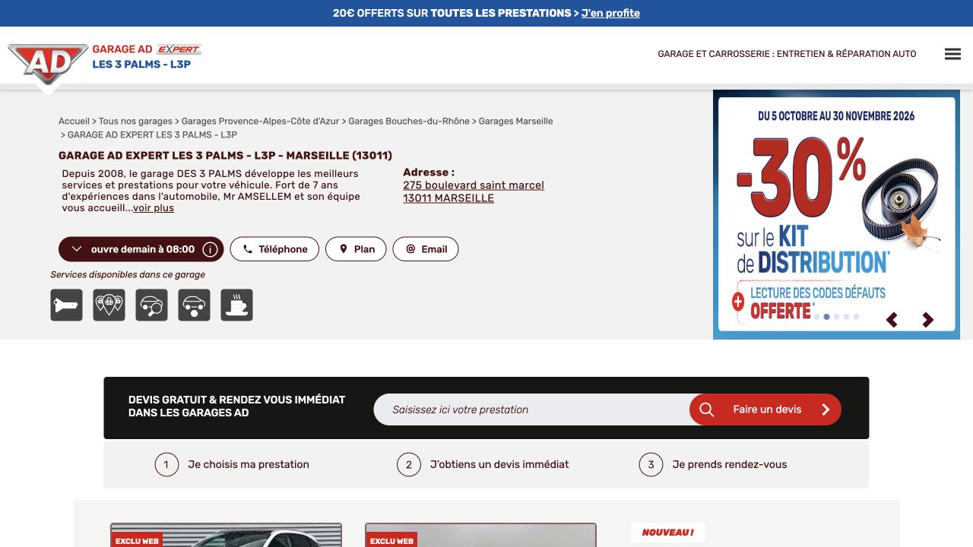
Task: Click the 'Faire un devis' button
Action: coord(765,409)
